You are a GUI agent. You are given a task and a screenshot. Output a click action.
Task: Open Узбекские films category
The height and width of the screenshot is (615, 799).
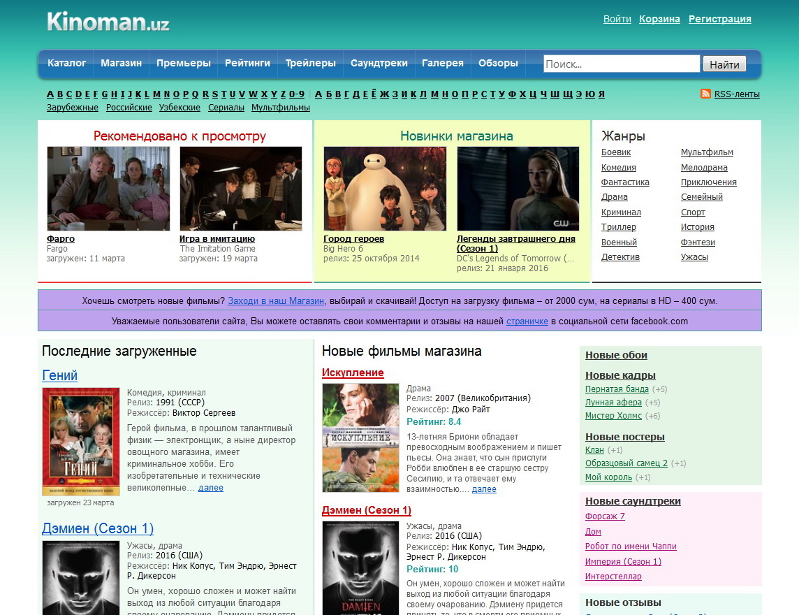[179, 108]
